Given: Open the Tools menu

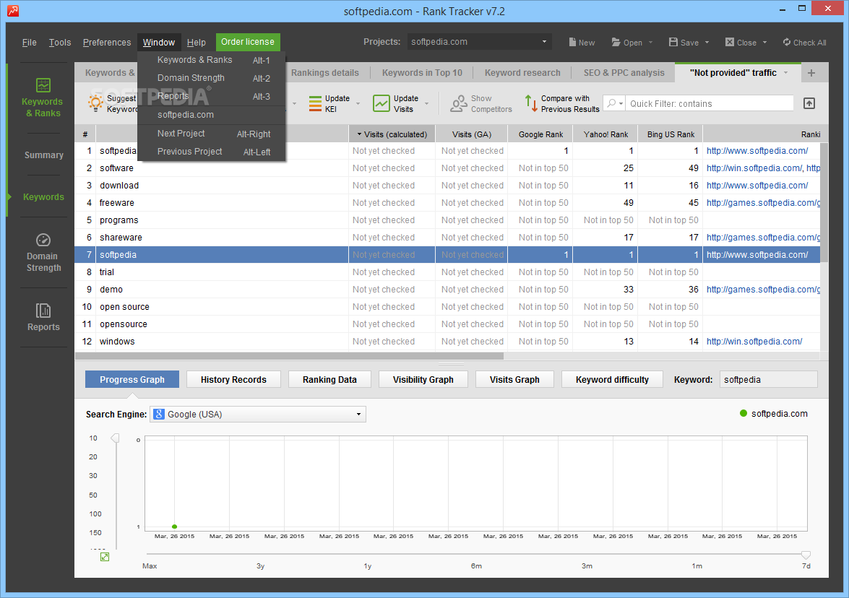Looking at the screenshot, I should point(59,42).
